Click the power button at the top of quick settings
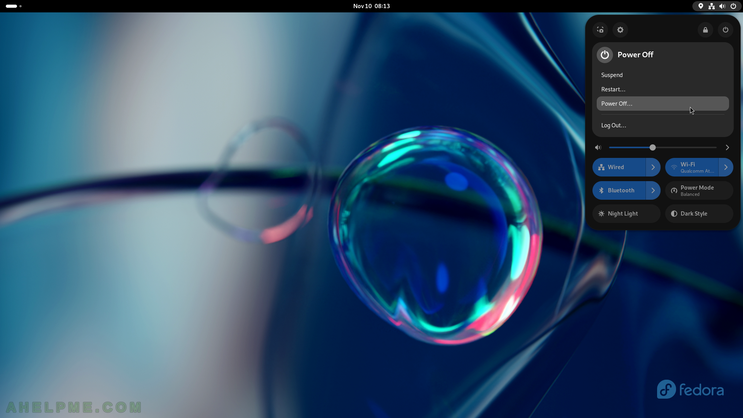This screenshot has height=418, width=743. pos(726,30)
